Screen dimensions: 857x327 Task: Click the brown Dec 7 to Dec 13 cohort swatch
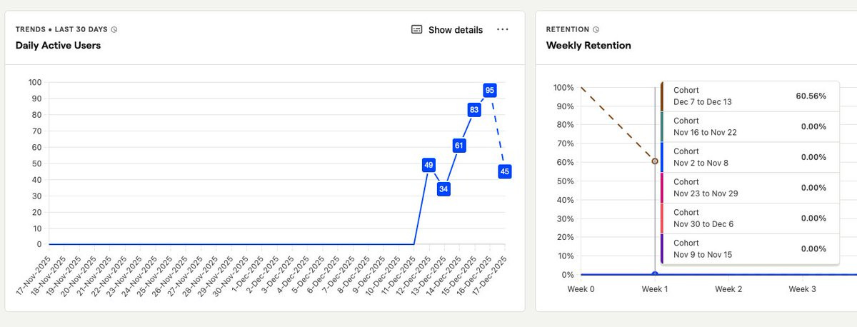click(x=663, y=96)
